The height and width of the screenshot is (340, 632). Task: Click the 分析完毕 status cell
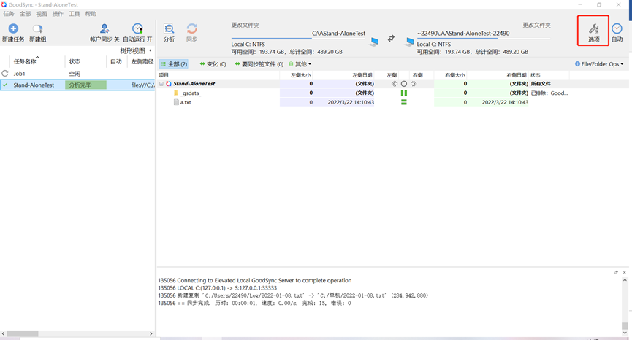point(86,85)
